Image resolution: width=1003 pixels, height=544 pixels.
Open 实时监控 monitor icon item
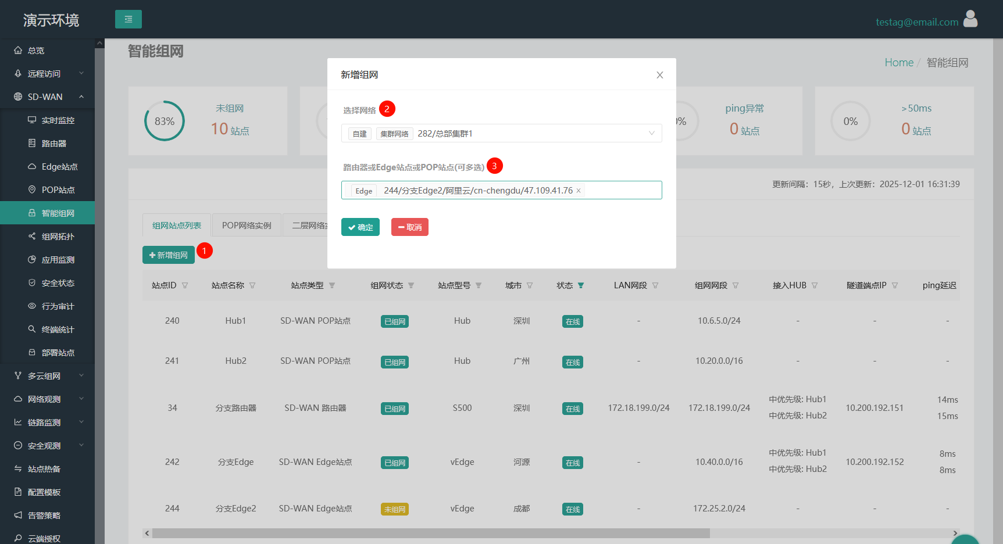pyautogui.click(x=32, y=120)
